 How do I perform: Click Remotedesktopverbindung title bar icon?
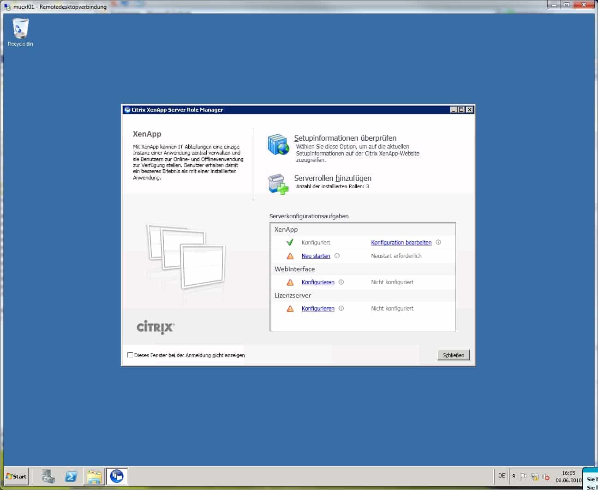(7, 6)
